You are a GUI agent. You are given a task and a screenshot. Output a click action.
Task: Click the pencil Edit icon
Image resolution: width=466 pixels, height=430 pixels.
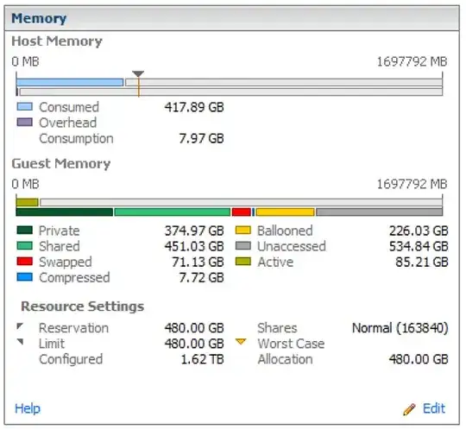pyautogui.click(x=409, y=409)
